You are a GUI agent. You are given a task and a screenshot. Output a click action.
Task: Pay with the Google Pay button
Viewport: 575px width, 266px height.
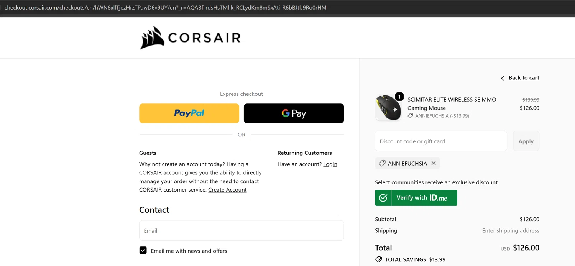(294, 113)
